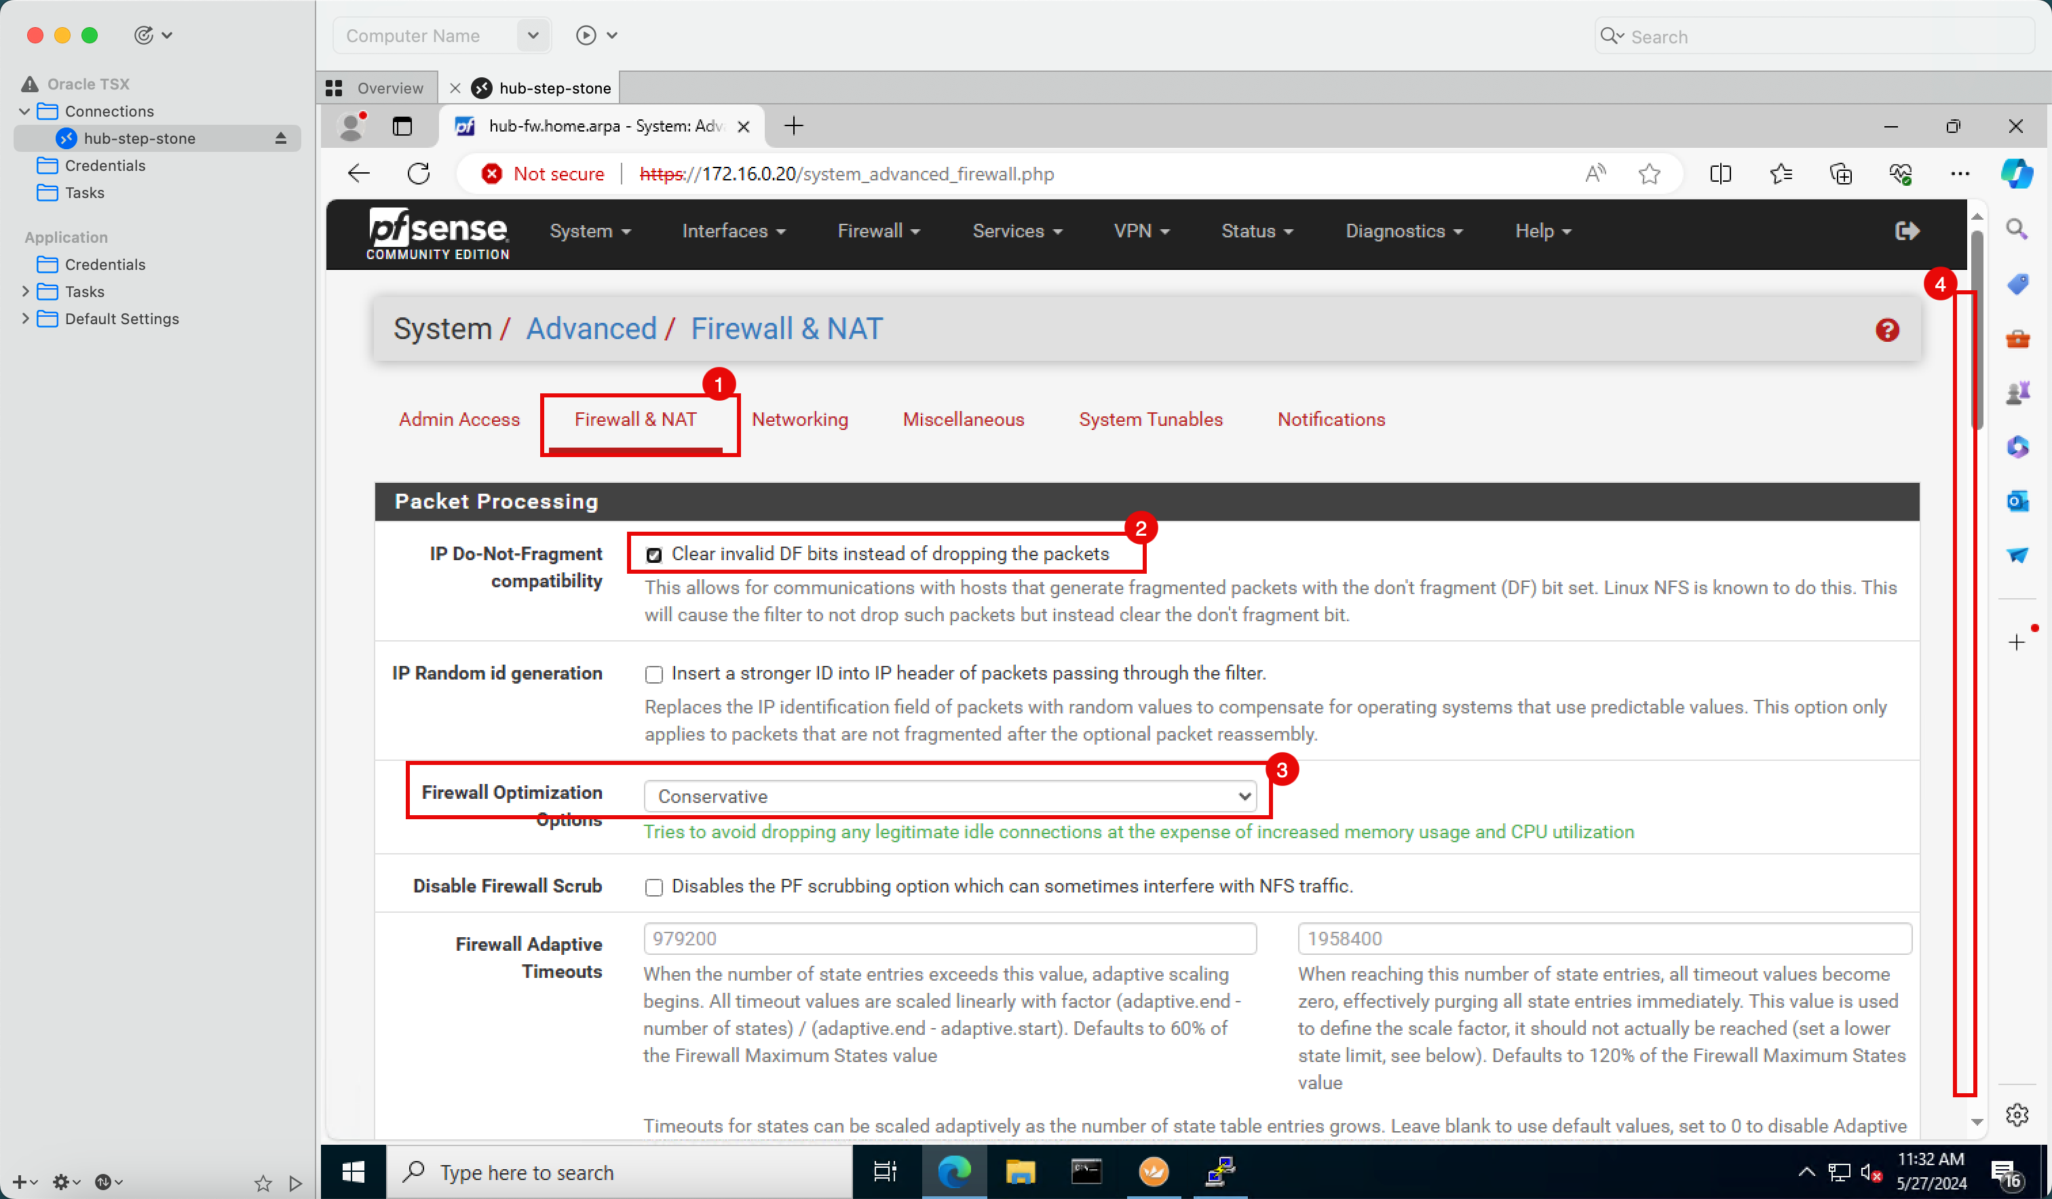Open the Firewall Optimization Options dropdown
The width and height of the screenshot is (2052, 1199).
(949, 796)
